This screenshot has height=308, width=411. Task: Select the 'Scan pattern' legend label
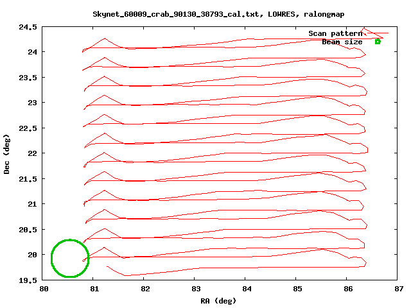(x=335, y=33)
